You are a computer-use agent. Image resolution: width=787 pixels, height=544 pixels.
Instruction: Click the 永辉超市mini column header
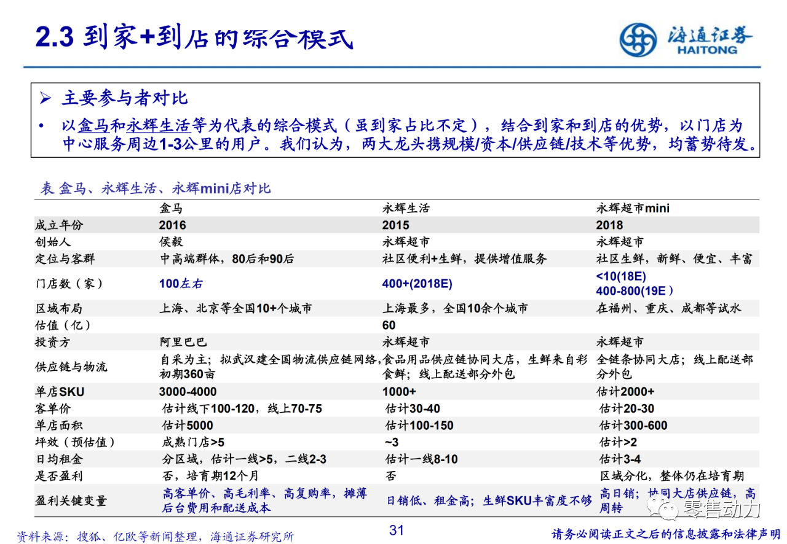point(633,208)
